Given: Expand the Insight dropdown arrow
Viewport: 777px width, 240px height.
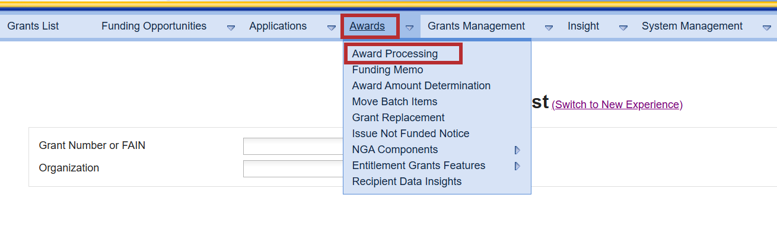Looking at the screenshot, I should click(x=623, y=27).
